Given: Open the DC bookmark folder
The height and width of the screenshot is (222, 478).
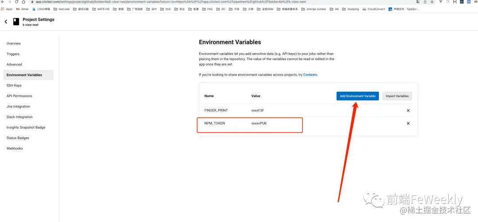Looking at the screenshot, I should (221, 9).
